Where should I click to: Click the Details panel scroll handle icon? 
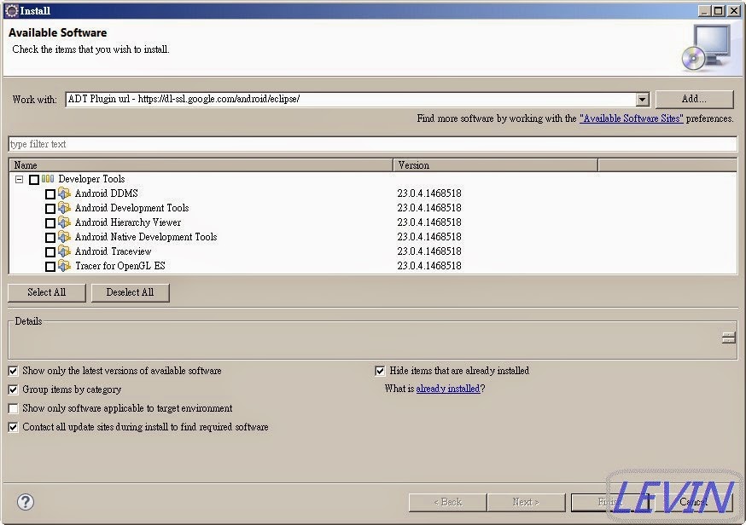tap(728, 337)
